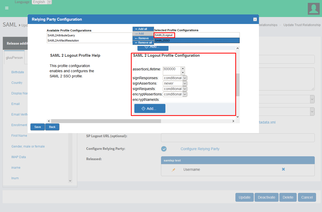
Task: Open the hamburger navigation menu
Action: pyautogui.click(x=7, y=8)
